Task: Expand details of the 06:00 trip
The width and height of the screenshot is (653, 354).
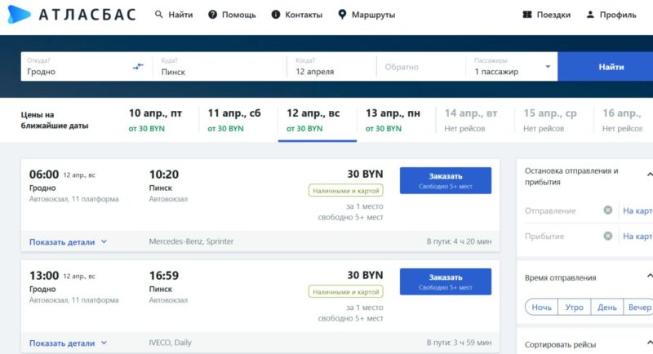Action: [69, 242]
